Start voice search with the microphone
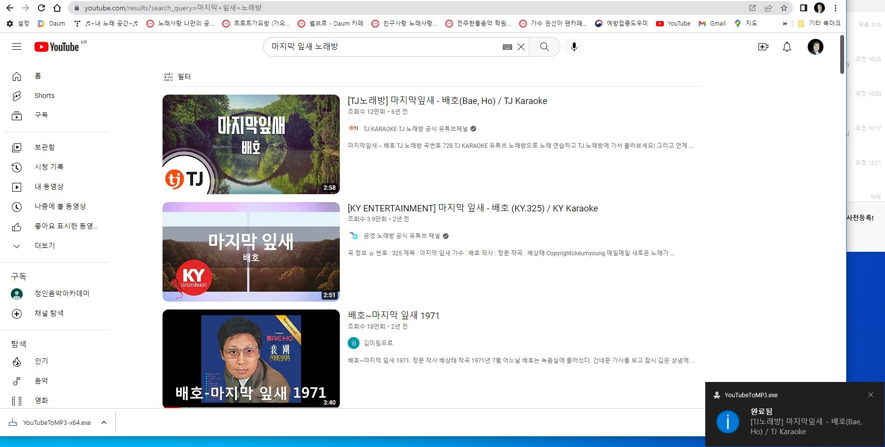Image resolution: width=885 pixels, height=447 pixels. coord(574,47)
